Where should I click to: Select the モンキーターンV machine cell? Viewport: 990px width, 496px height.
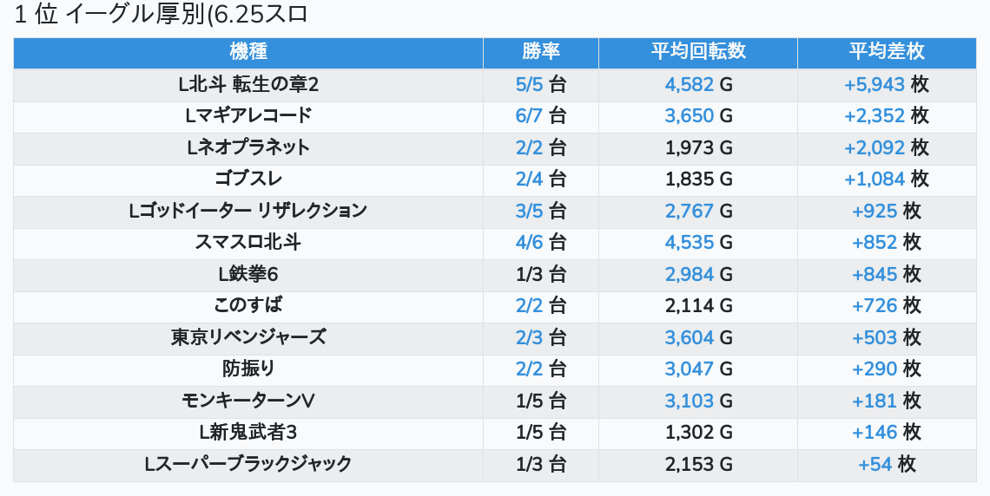pyautogui.click(x=248, y=401)
